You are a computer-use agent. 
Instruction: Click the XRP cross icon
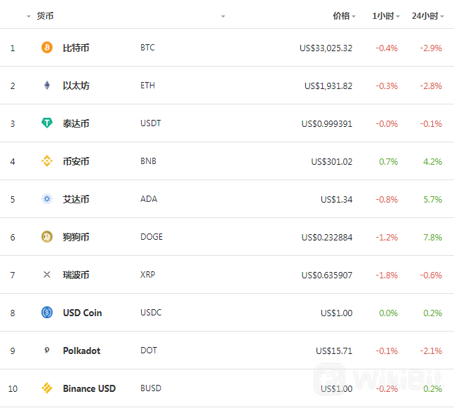(x=47, y=275)
